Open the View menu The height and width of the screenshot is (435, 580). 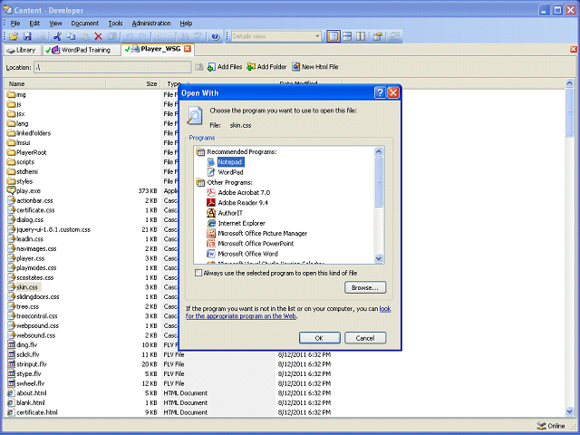[55, 24]
